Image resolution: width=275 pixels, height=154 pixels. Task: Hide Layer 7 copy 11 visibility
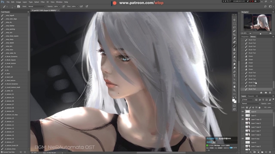[x=243, y=119]
